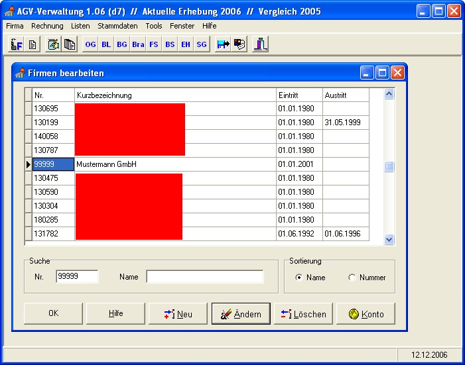Click the Firmen bearbeiten window title icon

tap(20, 73)
